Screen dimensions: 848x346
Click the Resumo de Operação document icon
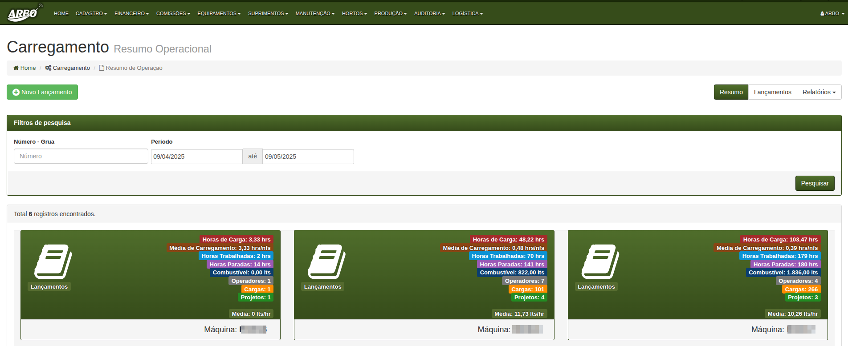coord(102,68)
